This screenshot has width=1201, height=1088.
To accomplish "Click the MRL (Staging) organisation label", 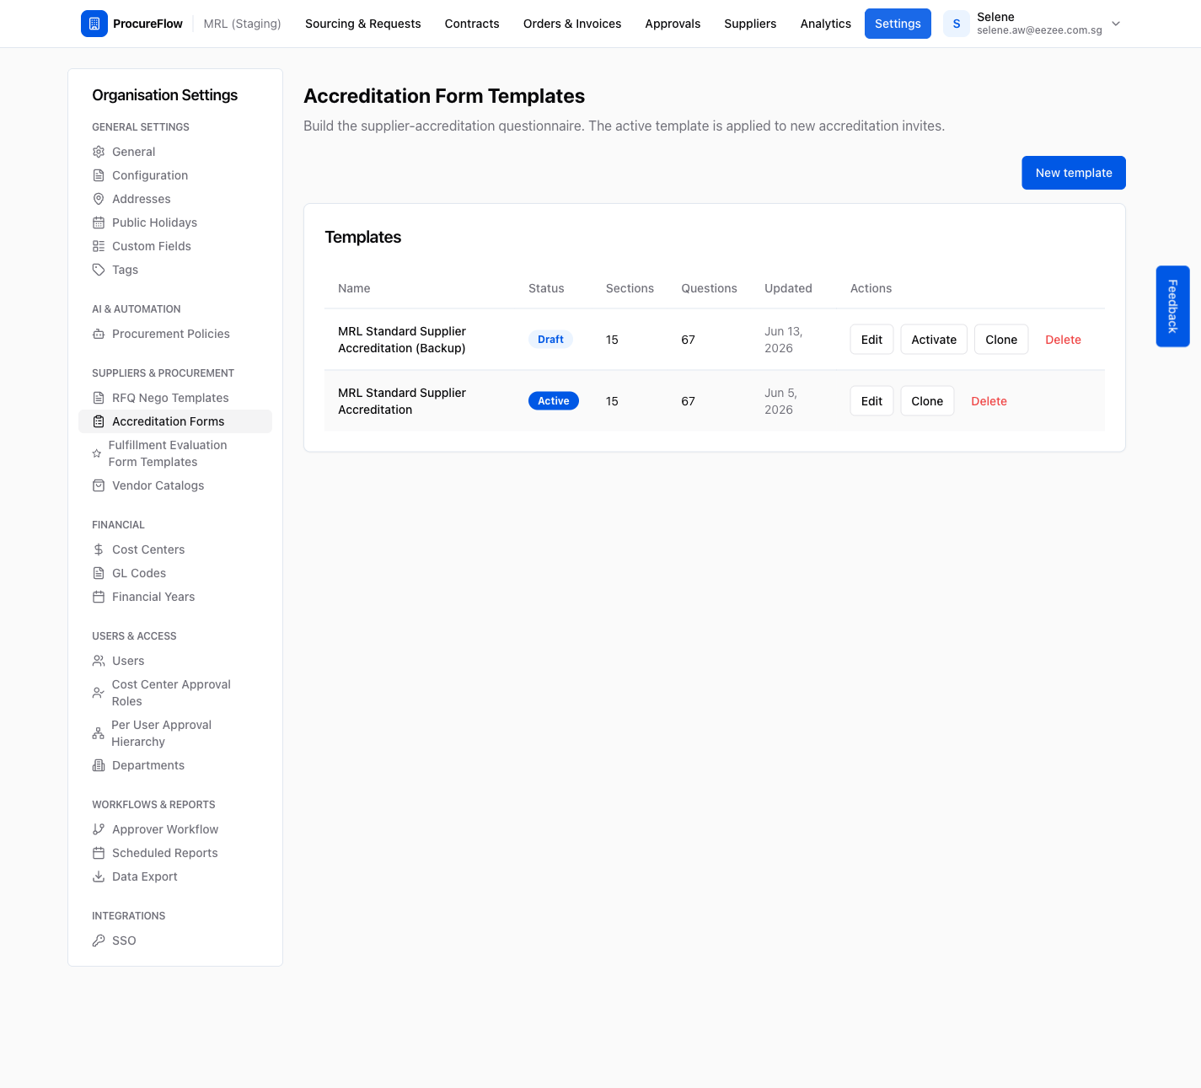I will click(242, 24).
